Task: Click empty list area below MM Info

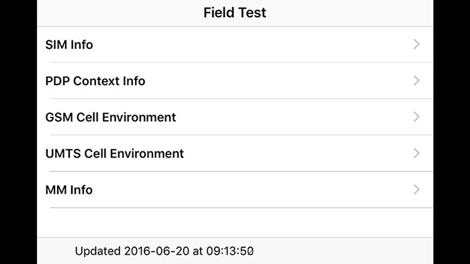Action: [235, 222]
